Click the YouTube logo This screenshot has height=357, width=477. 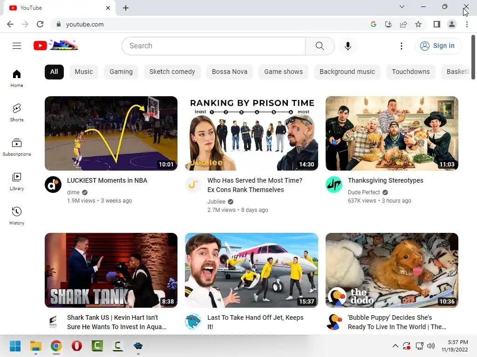point(56,46)
